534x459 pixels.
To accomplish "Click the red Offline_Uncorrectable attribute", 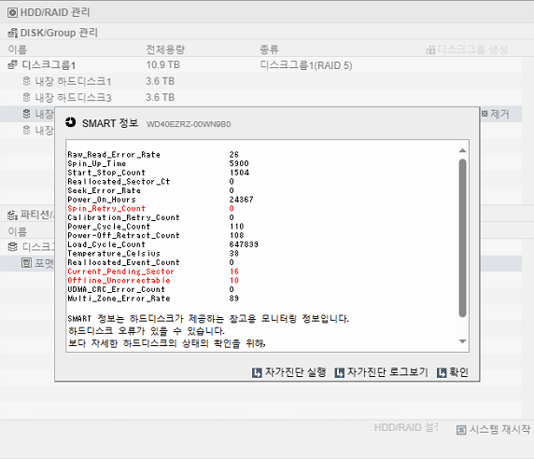I will pyautogui.click(x=119, y=281).
